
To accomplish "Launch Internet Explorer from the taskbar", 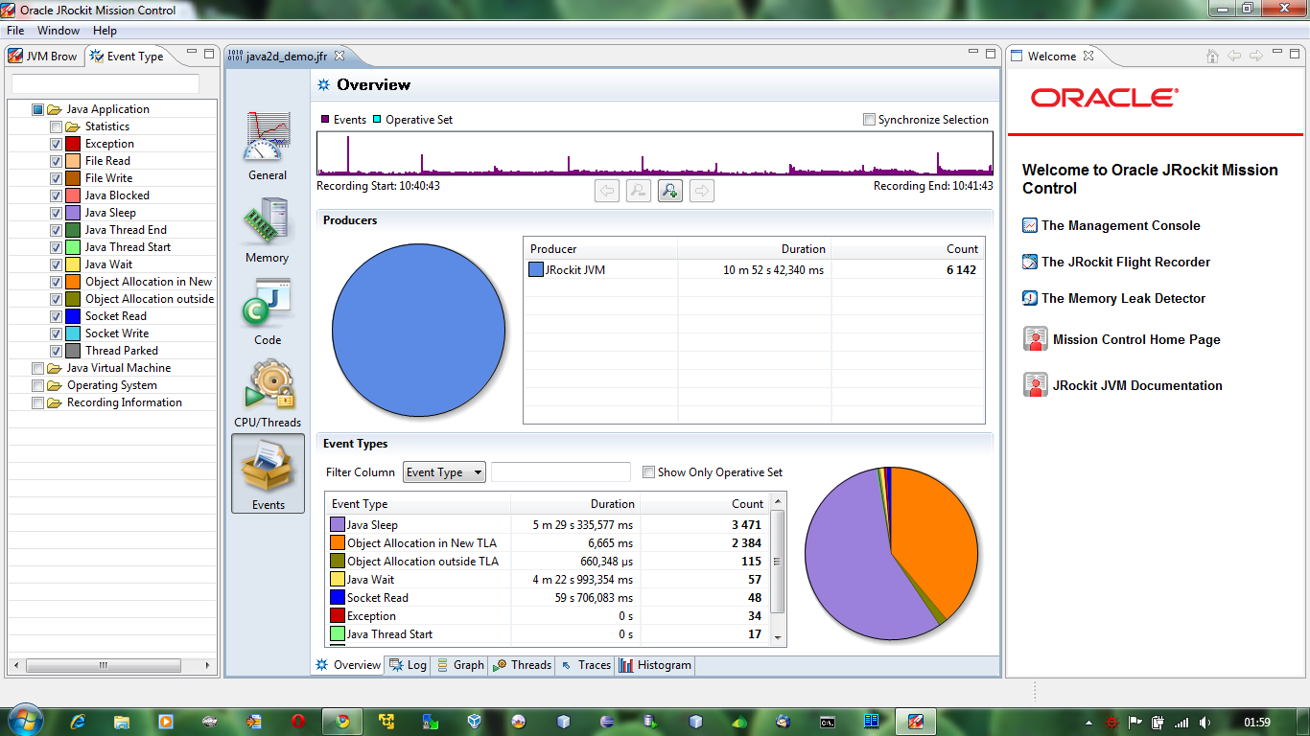I will (79, 721).
